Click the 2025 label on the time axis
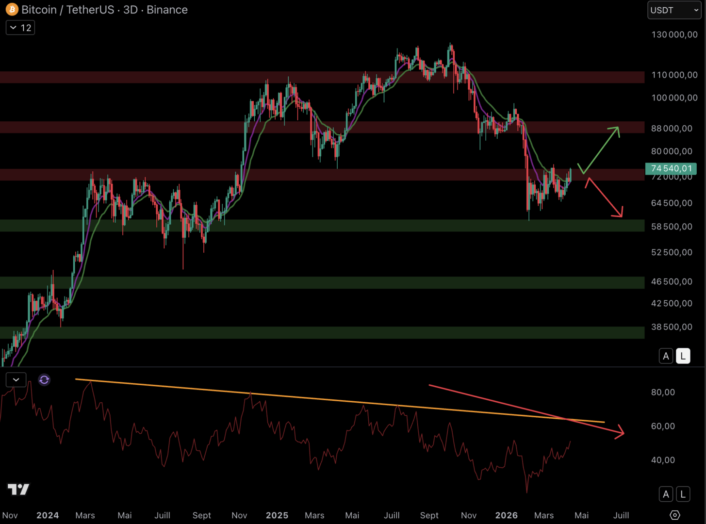 click(277, 515)
